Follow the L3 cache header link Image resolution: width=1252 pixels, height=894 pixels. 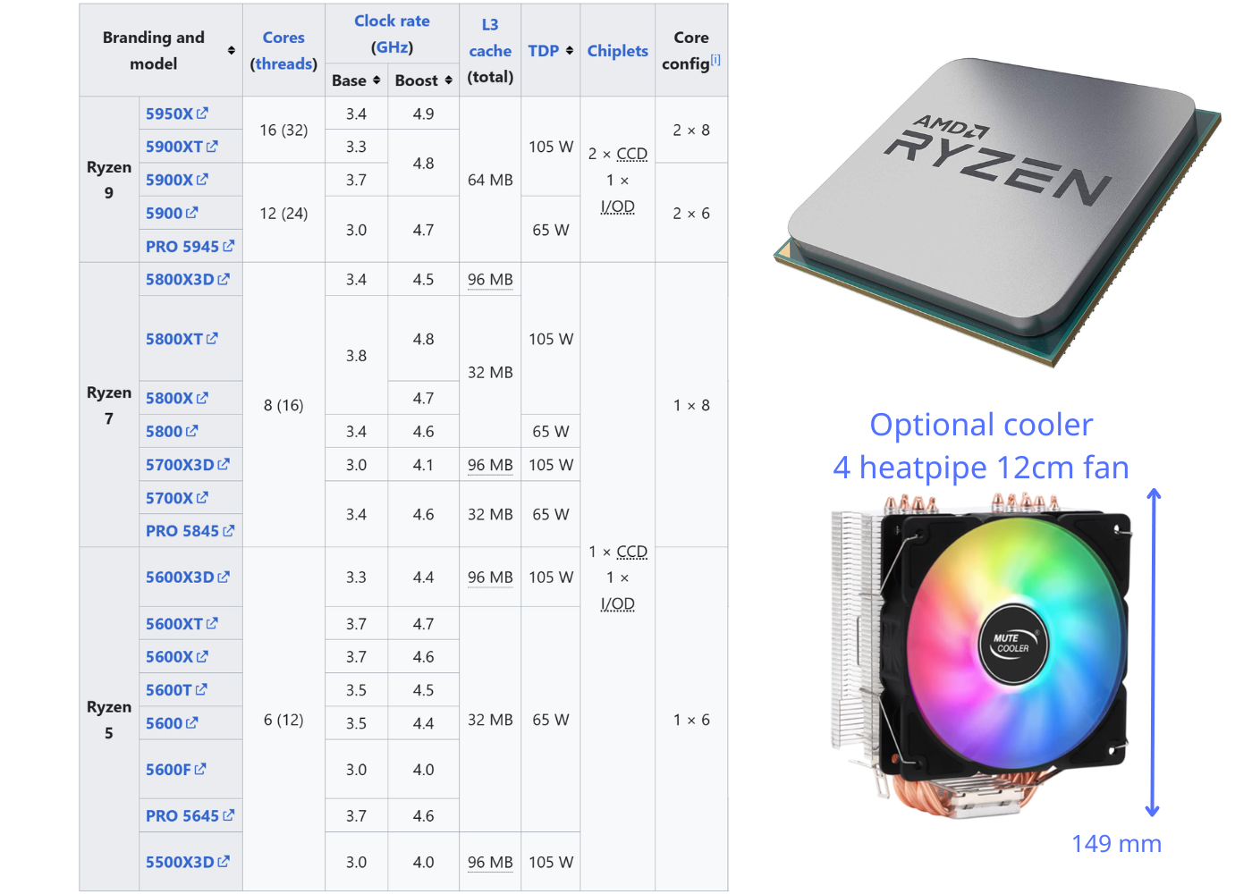coord(490,38)
